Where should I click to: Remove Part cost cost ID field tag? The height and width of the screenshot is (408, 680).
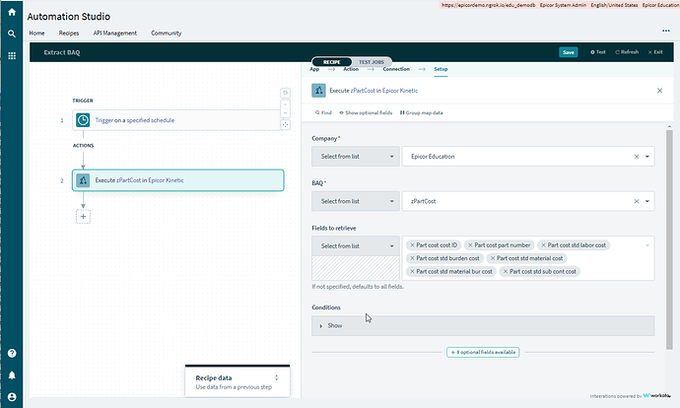[412, 245]
